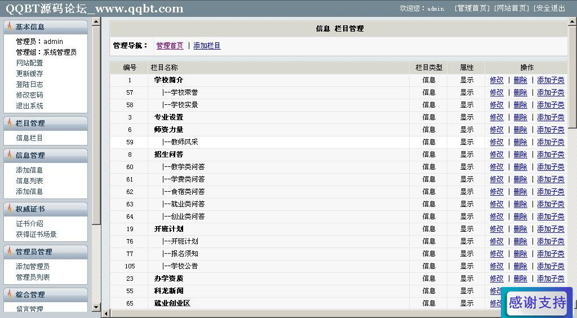Image resolution: width=577 pixels, height=318 pixels.
Task: Click 修改 for the 办学资质 row
Action: 497,279
